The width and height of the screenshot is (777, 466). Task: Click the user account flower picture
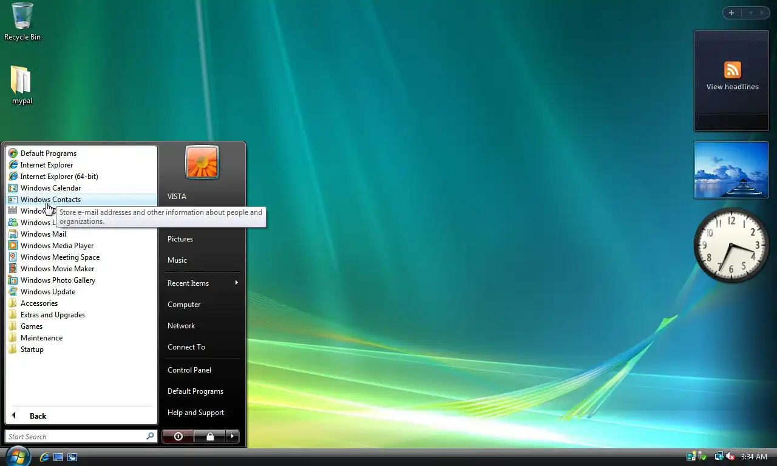tap(202, 162)
